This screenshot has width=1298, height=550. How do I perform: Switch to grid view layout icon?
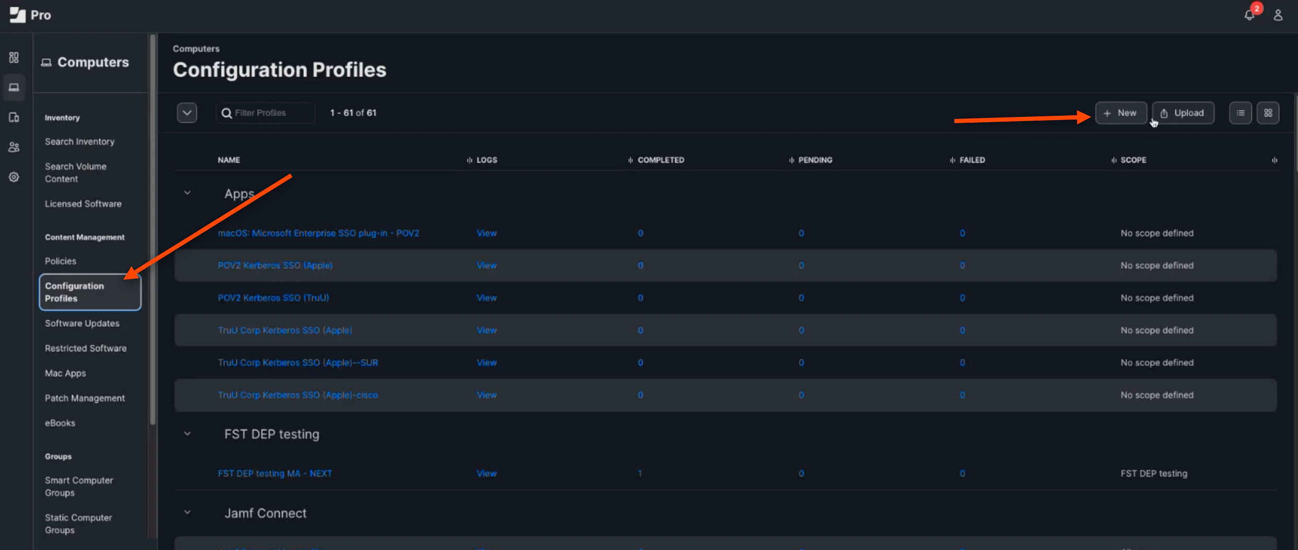pos(1268,113)
